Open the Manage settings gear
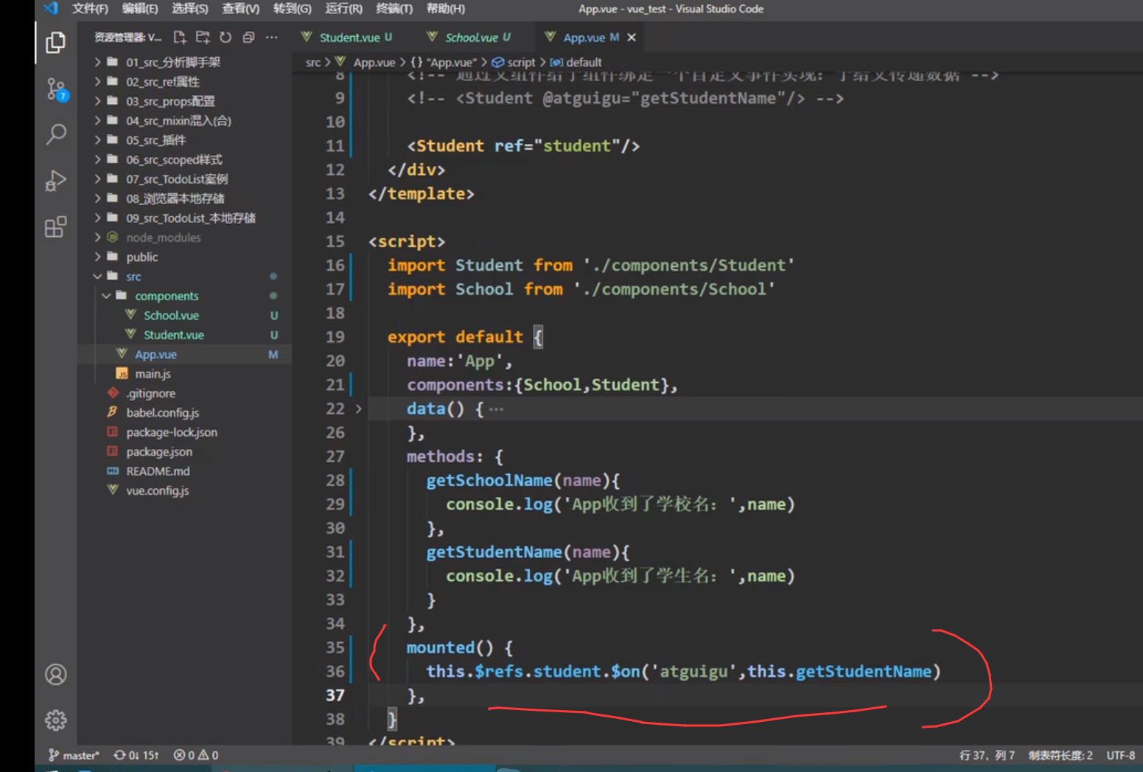The width and height of the screenshot is (1143, 772). (55, 720)
